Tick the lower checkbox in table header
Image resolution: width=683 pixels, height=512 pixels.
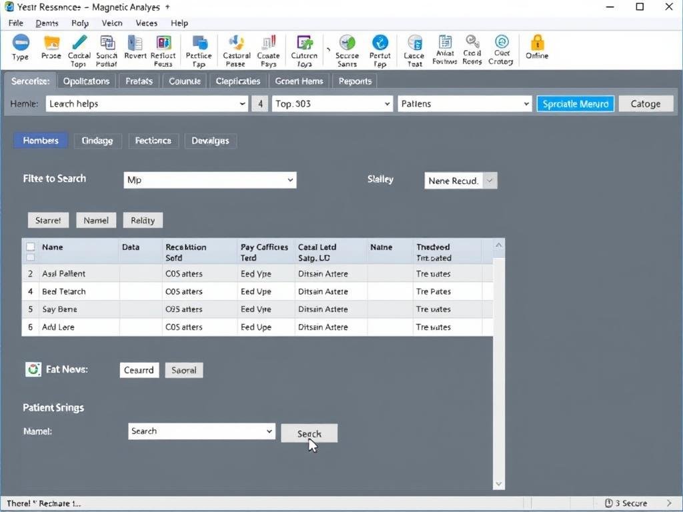(30, 257)
